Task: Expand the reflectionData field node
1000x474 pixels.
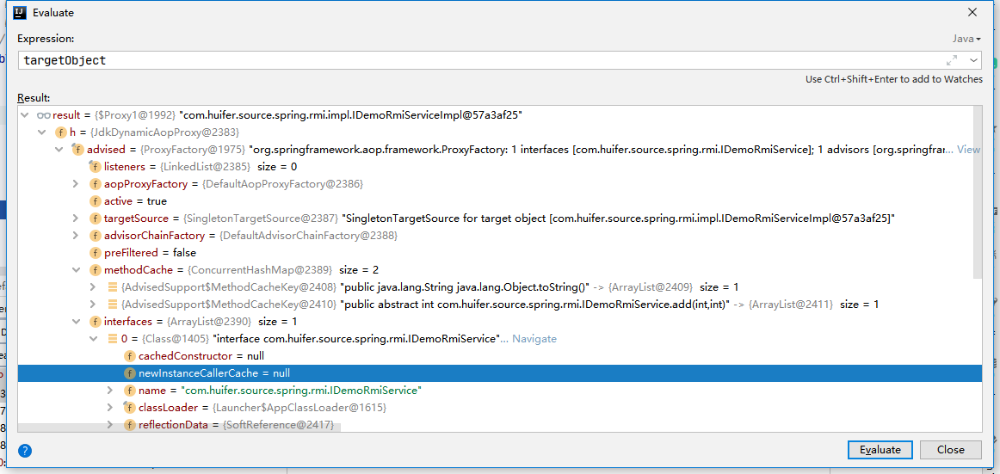Action: [110, 424]
